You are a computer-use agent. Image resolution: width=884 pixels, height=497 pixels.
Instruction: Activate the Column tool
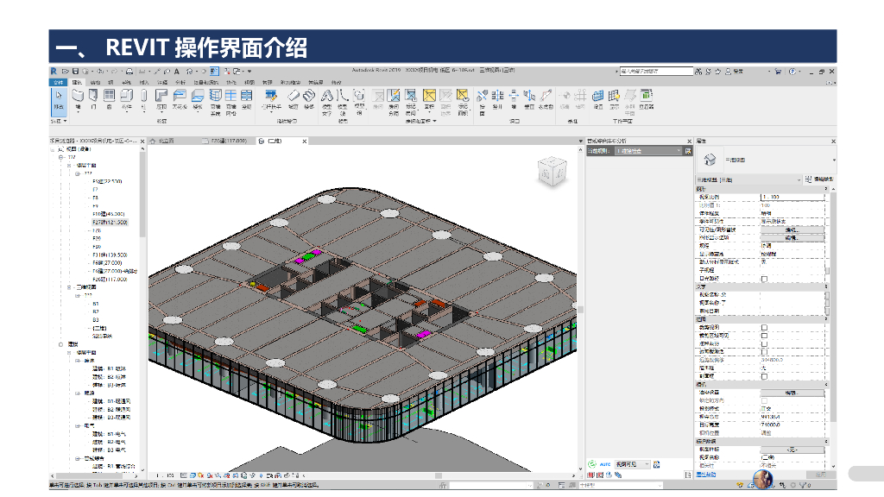click(143, 98)
